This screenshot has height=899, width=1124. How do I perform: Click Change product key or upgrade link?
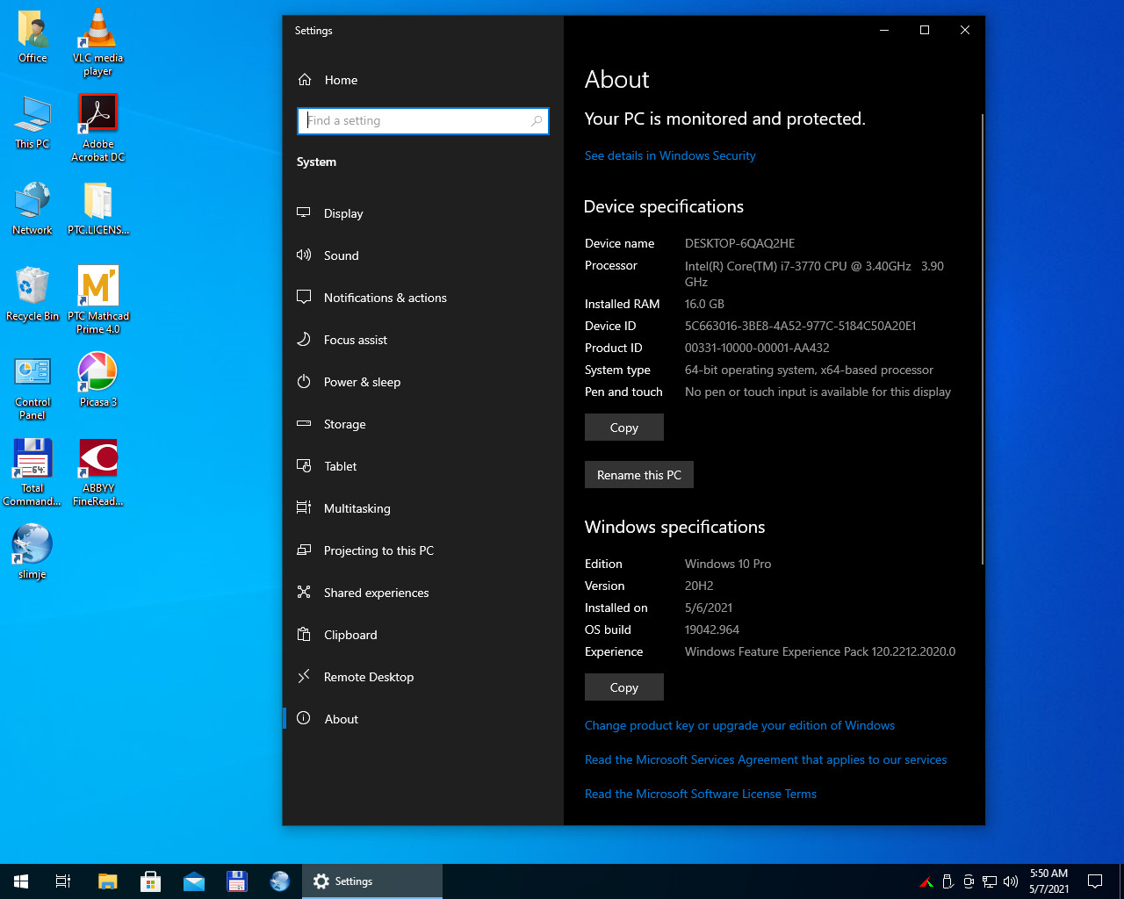tap(739, 725)
